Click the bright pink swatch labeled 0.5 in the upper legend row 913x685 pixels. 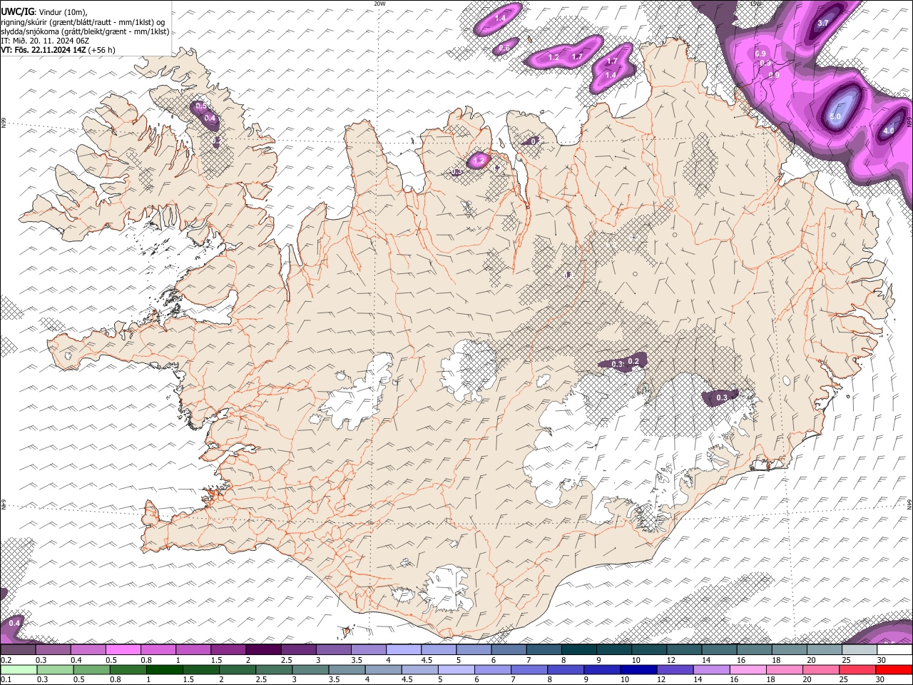(123, 649)
